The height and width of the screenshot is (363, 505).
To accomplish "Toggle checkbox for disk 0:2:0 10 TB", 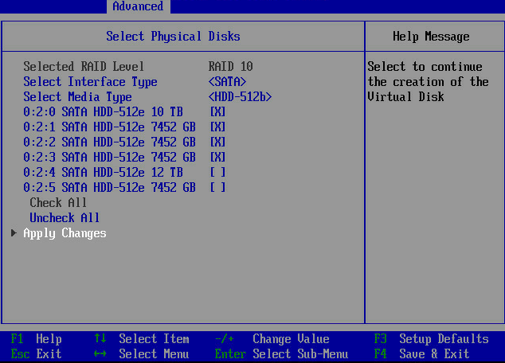I will coord(217,111).
